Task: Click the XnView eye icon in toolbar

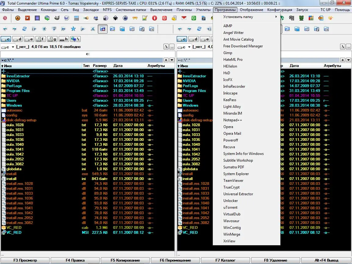Action: point(330,18)
